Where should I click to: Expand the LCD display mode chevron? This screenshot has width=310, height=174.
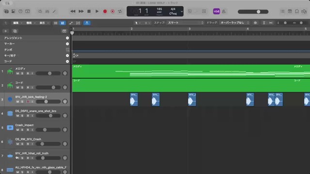pos(182,12)
